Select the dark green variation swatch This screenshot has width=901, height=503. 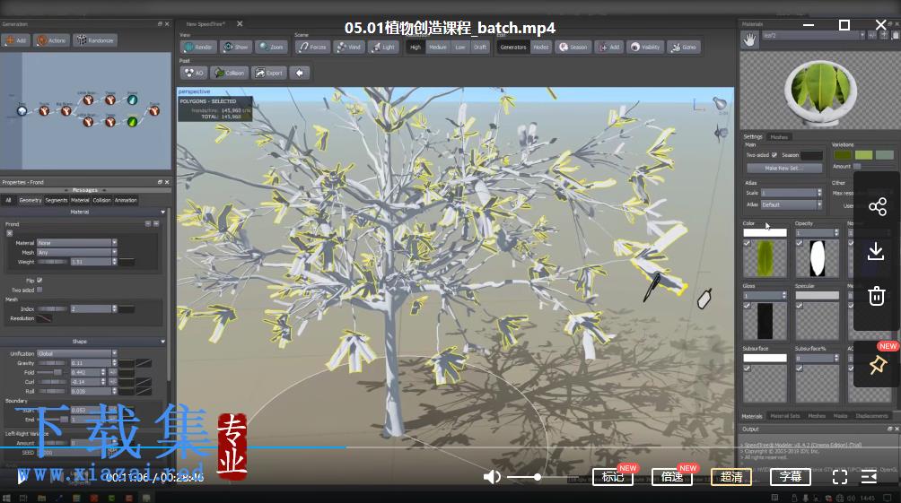[843, 155]
